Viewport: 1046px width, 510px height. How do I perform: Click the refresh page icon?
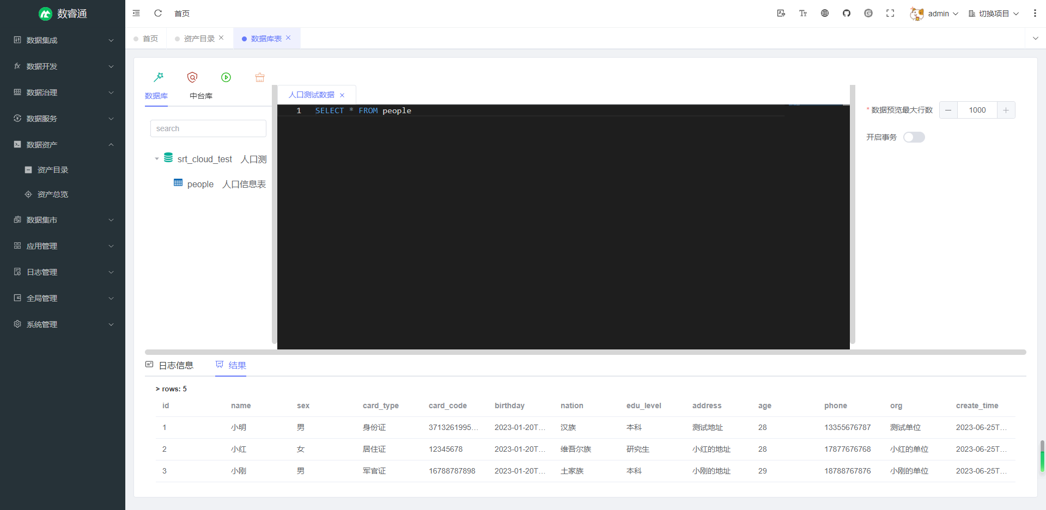(158, 13)
